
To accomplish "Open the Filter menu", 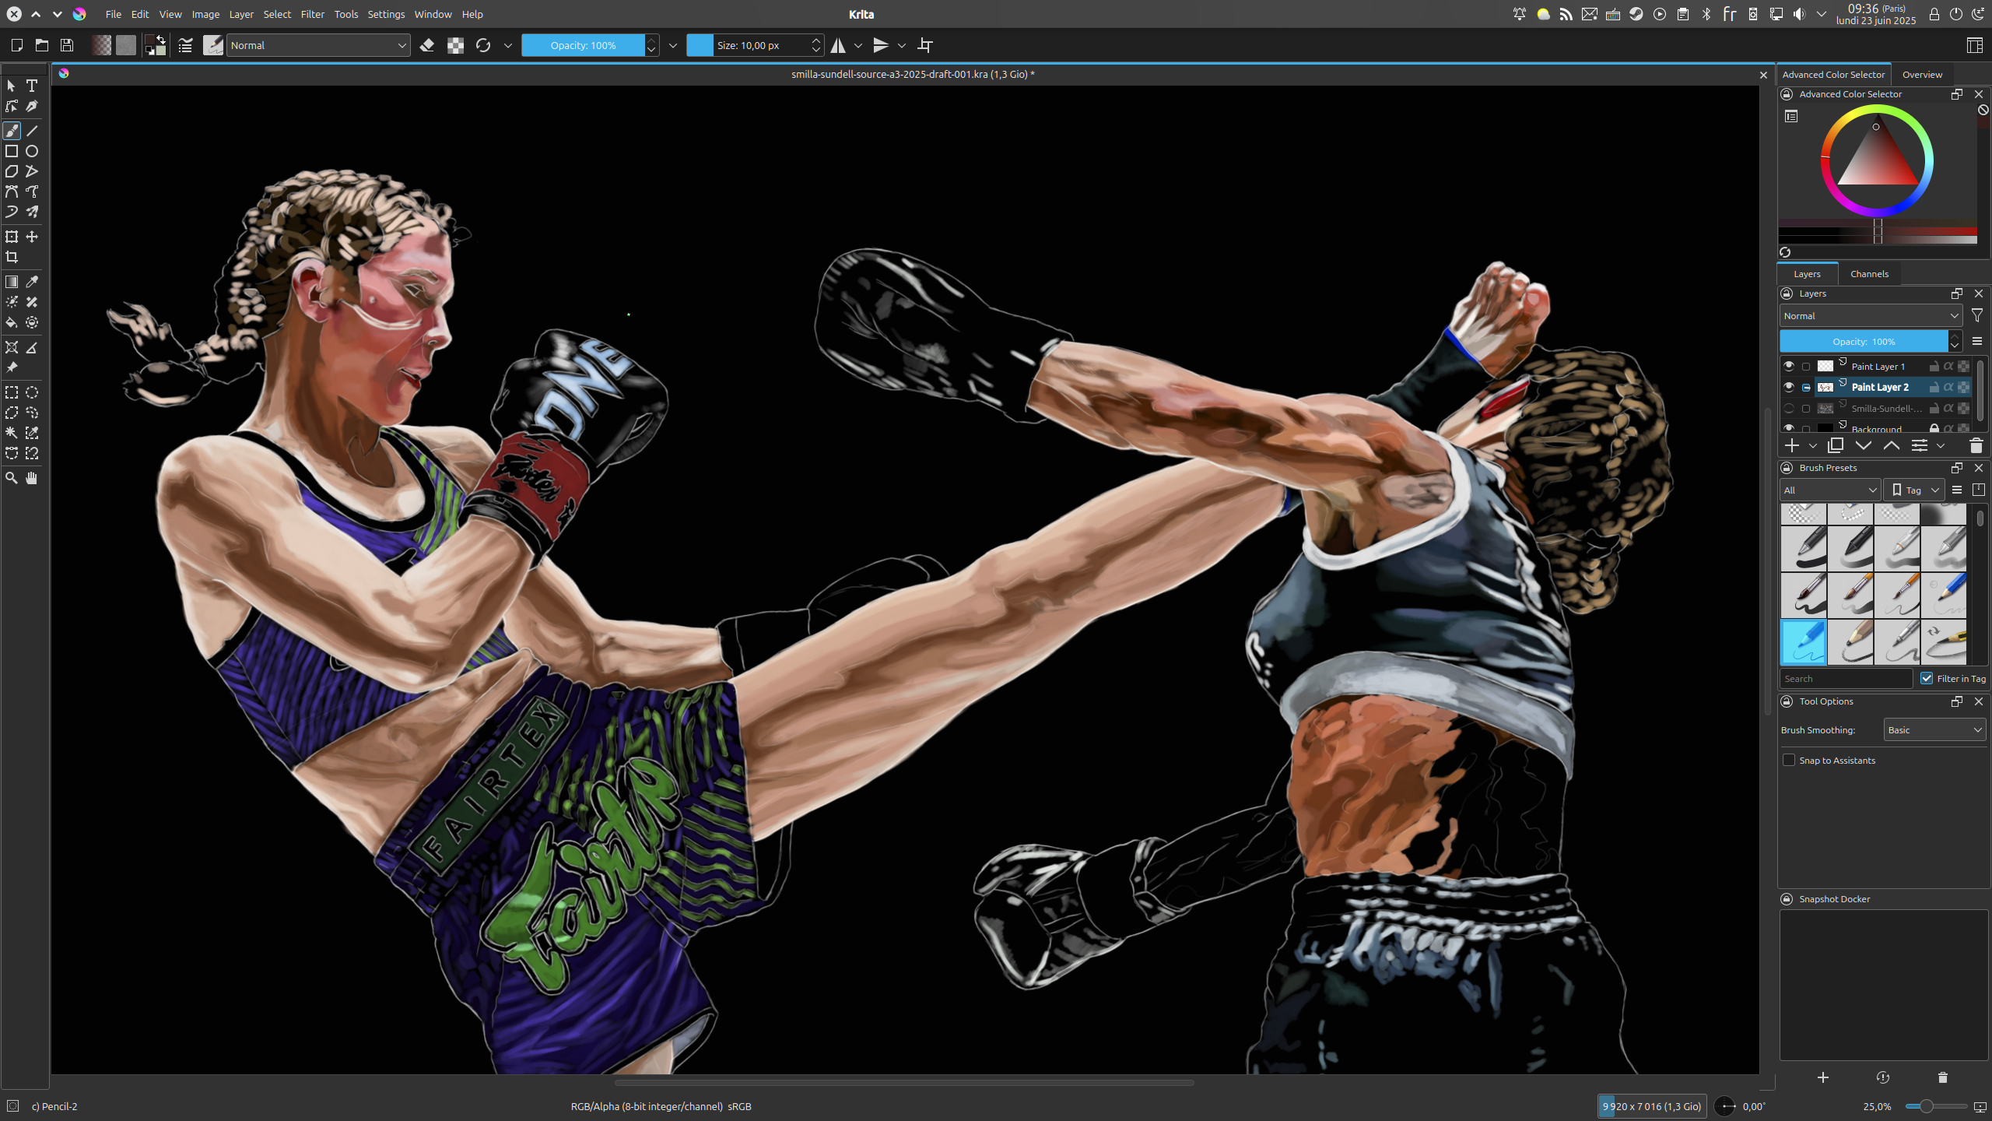I will click(x=313, y=14).
